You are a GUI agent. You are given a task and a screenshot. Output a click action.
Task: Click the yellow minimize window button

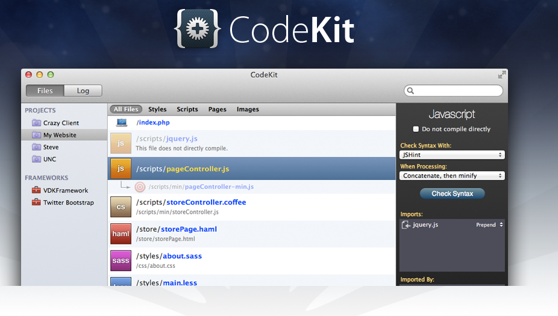point(40,75)
